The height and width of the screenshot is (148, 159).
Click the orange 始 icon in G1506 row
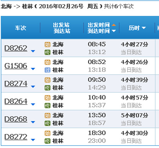pos(47,62)
